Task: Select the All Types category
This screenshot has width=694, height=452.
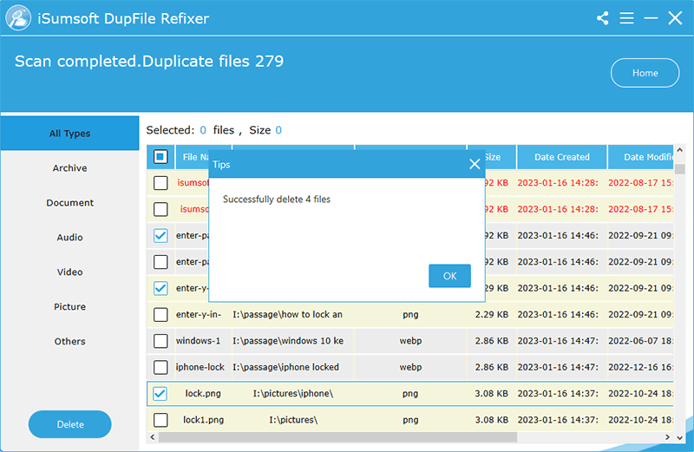Action: coord(69,134)
